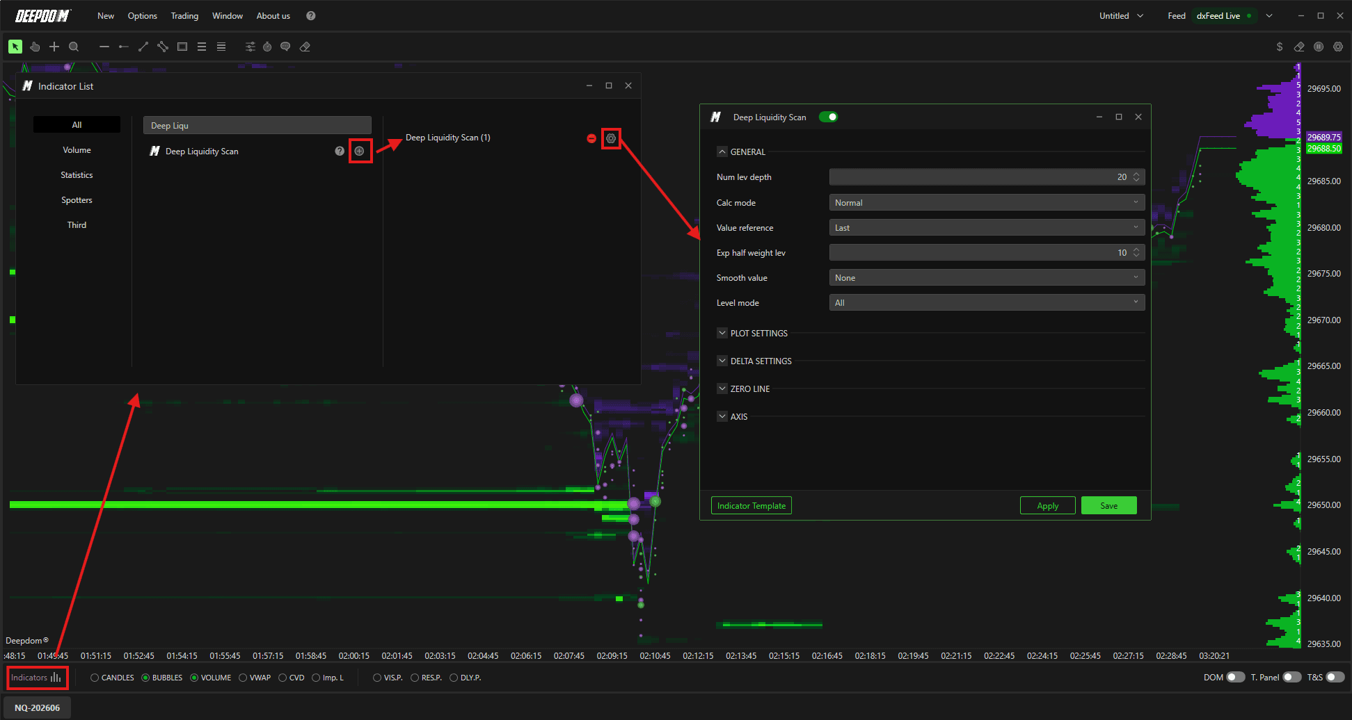
Task: Open settings gear for Deep Liquidity Scan (1)
Action: [x=611, y=138]
